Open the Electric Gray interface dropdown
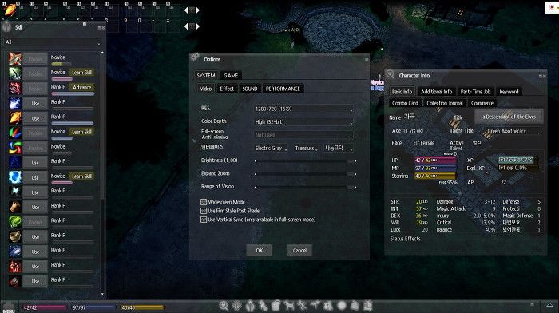This screenshot has width=559, height=313. click(271, 148)
